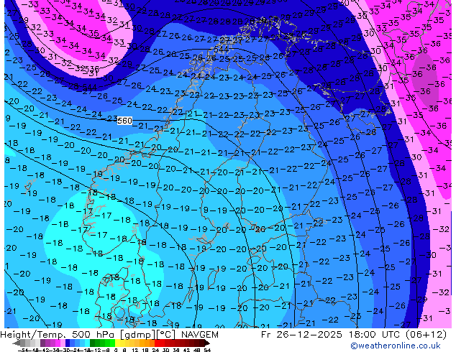The width and height of the screenshot is (456, 352).
Task: Click the '500 hPa' level label
Action: [x=94, y=335]
